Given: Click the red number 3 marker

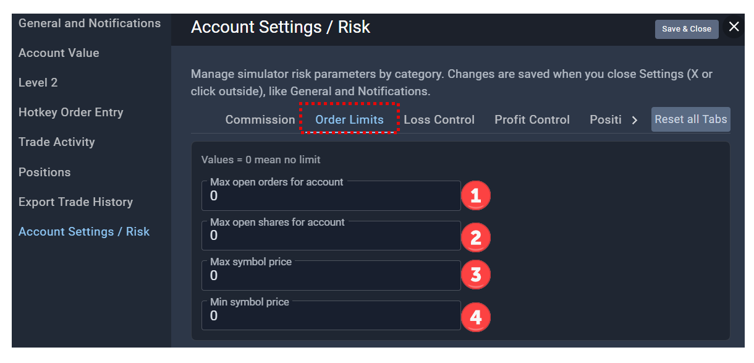Looking at the screenshot, I should coord(475,275).
